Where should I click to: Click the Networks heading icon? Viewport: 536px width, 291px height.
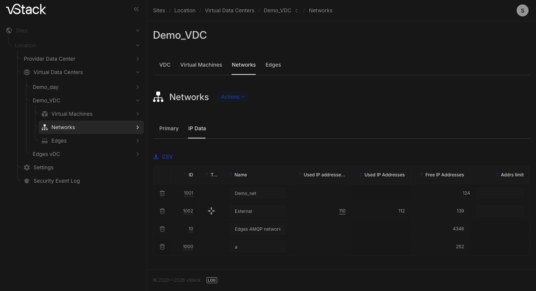[158, 97]
